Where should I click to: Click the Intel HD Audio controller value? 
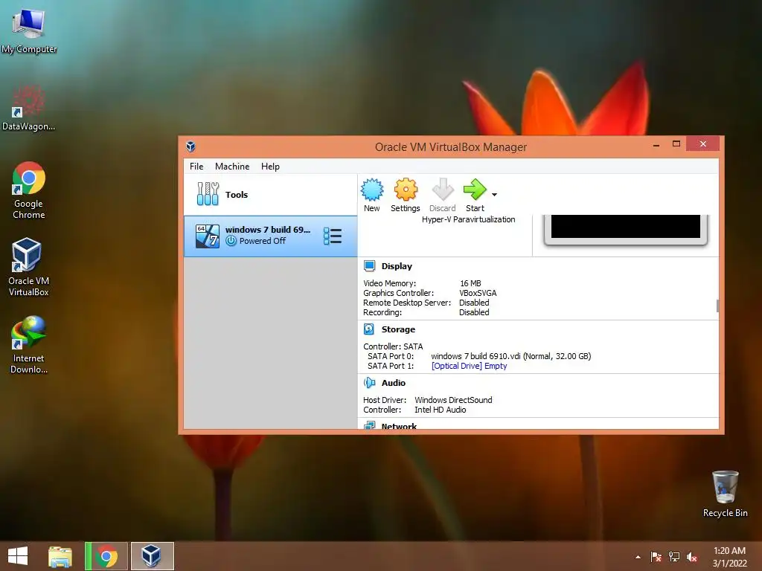pos(440,410)
